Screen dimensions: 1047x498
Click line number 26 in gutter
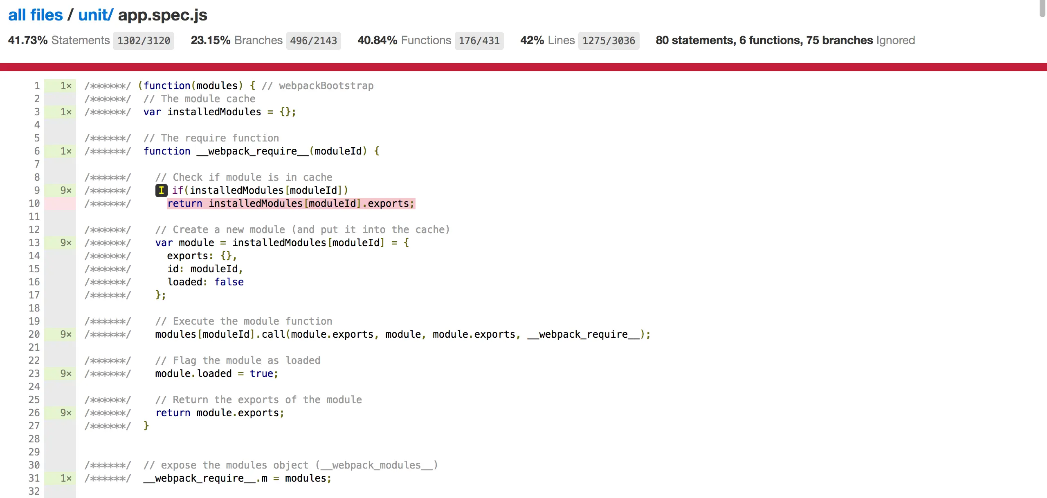coord(34,413)
